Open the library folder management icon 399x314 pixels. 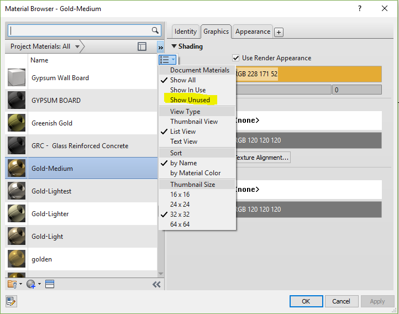[x=13, y=284]
